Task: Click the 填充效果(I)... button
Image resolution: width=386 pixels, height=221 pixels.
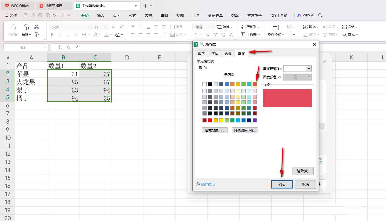Action: [x=215, y=130]
